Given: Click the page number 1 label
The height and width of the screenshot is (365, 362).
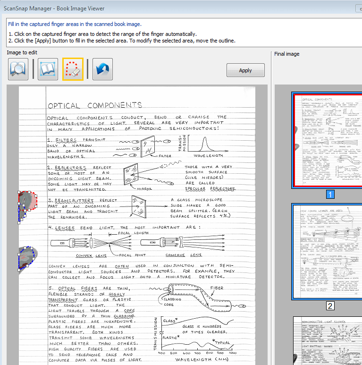Looking at the screenshot, I should tap(330, 195).
